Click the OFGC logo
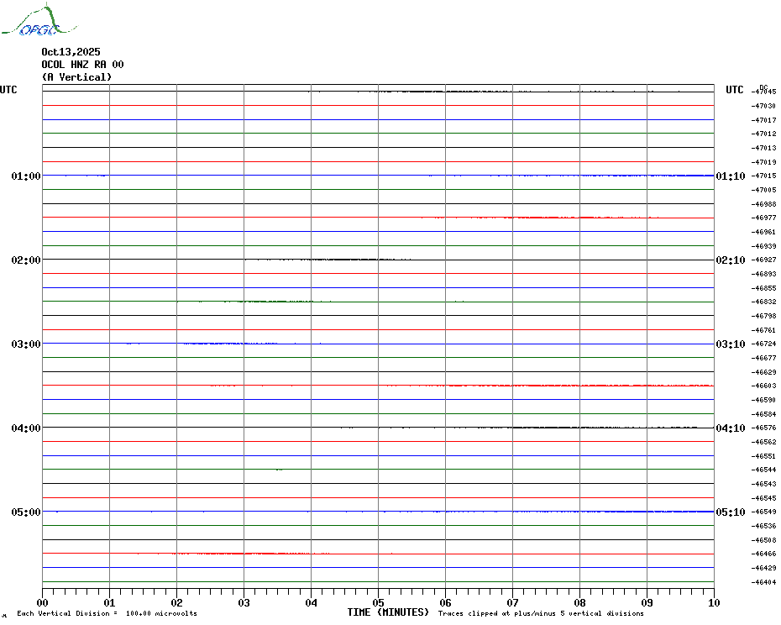The height and width of the screenshot is (625, 781). tap(30, 22)
